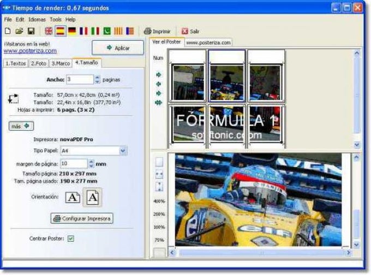
Task: Click the topmost zoom-fit icon above 400%
Action: [159, 162]
